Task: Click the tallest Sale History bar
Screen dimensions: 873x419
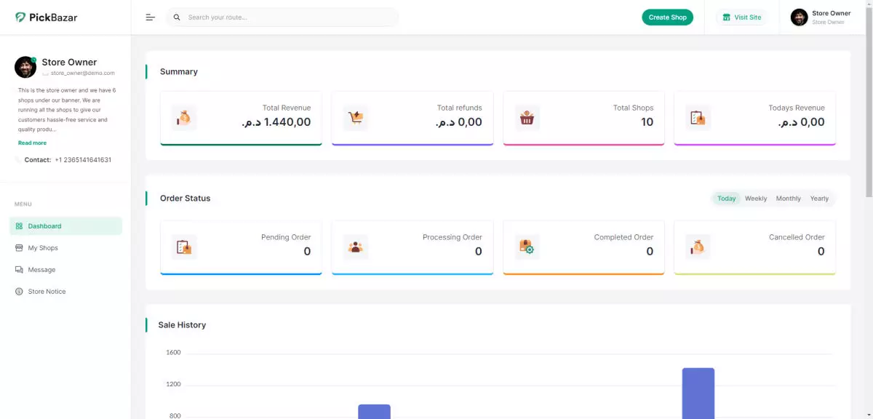Action: pyautogui.click(x=698, y=393)
